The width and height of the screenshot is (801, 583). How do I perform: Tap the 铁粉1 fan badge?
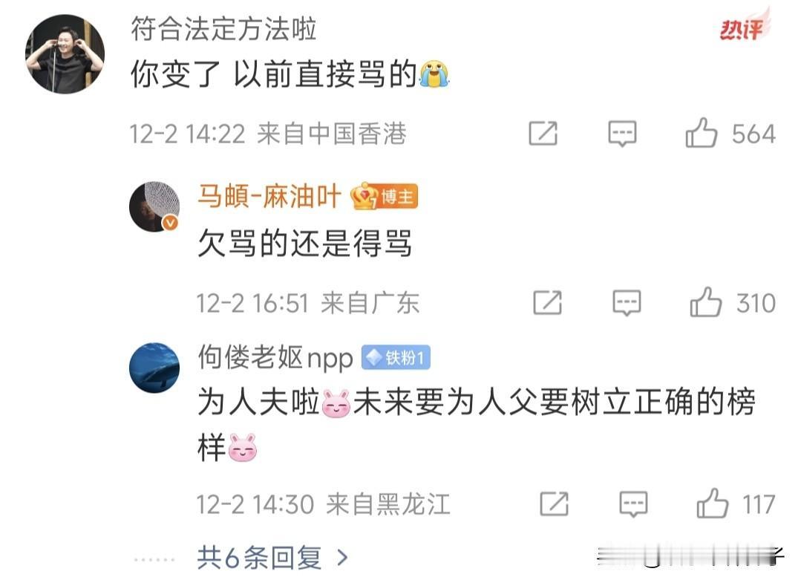click(x=396, y=358)
